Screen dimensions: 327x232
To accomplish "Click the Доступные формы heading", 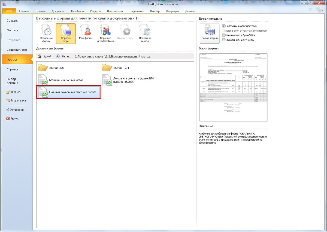I will click(50, 48).
